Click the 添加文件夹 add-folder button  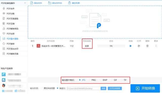[55, 3]
